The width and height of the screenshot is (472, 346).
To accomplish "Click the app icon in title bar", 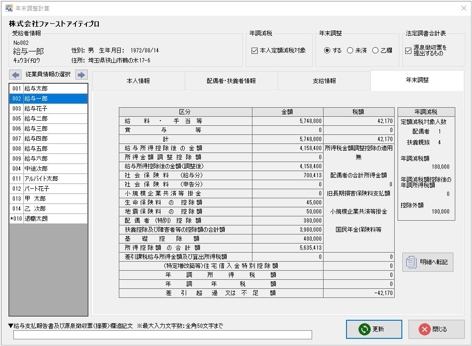I will (9, 8).
